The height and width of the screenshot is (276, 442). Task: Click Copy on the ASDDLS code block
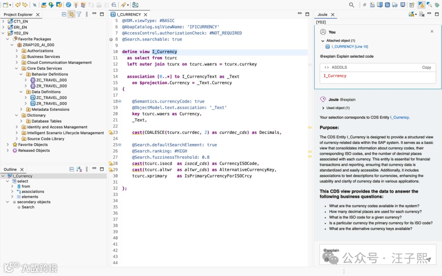(426, 67)
